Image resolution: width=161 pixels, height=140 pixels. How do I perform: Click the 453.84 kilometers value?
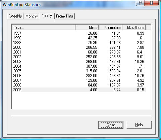pos(115,76)
